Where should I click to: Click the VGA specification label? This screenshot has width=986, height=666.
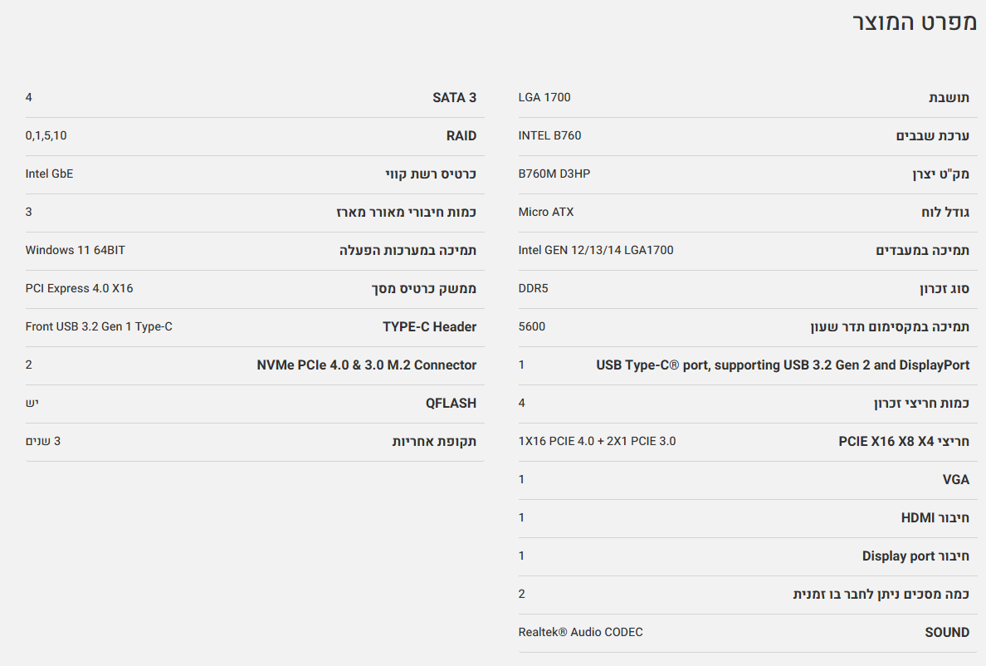click(954, 480)
